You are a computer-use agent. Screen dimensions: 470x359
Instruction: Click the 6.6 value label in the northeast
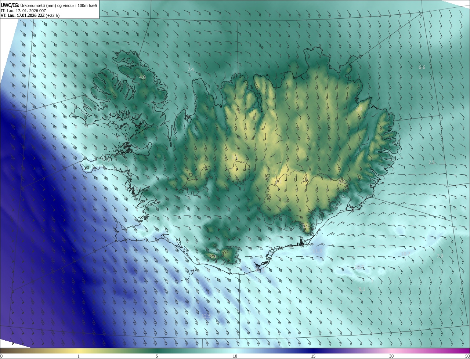(422, 67)
